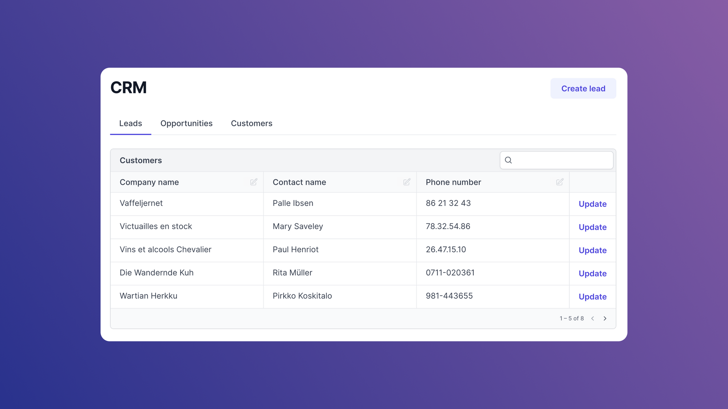The height and width of the screenshot is (409, 728).
Task: Go to the previous page of results
Action: pyautogui.click(x=593, y=318)
